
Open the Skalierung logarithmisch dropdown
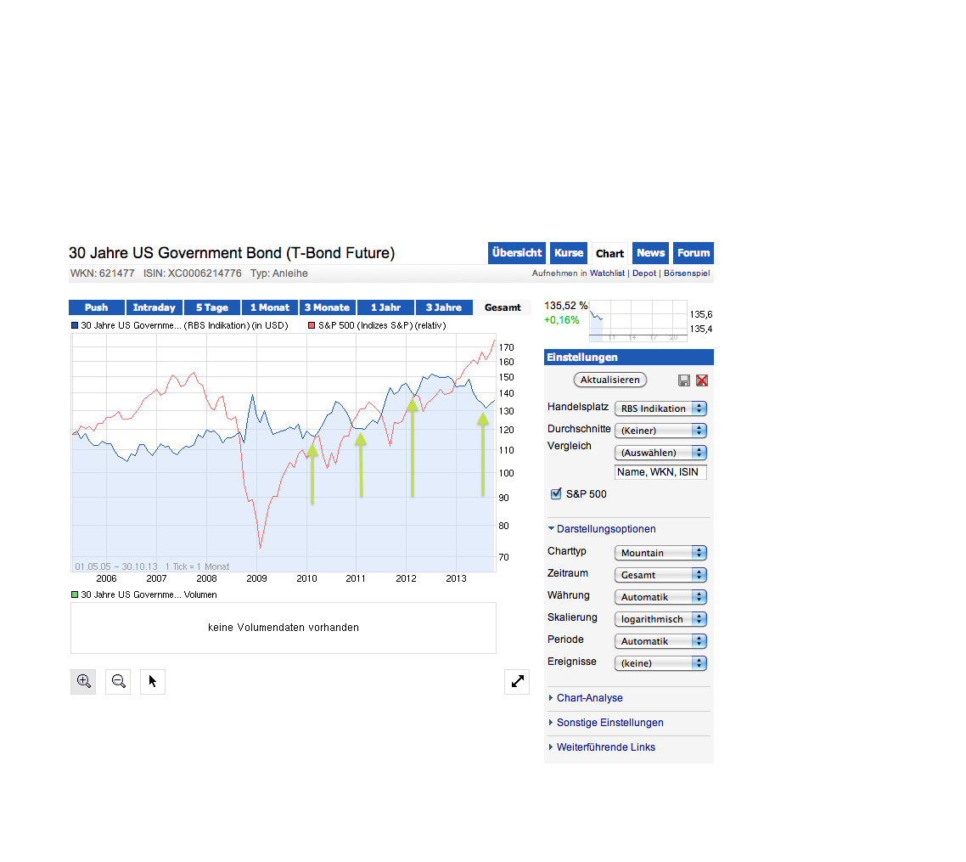660,619
